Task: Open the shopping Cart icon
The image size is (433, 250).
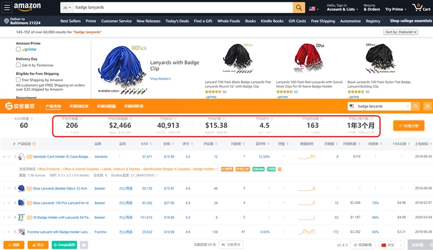Action: click(x=421, y=7)
